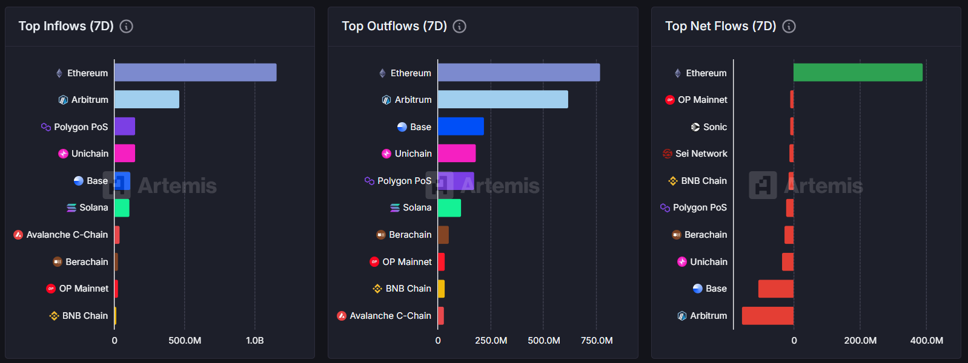Click Solana logo in Top Outflows chart
968x363 pixels.
(395, 208)
